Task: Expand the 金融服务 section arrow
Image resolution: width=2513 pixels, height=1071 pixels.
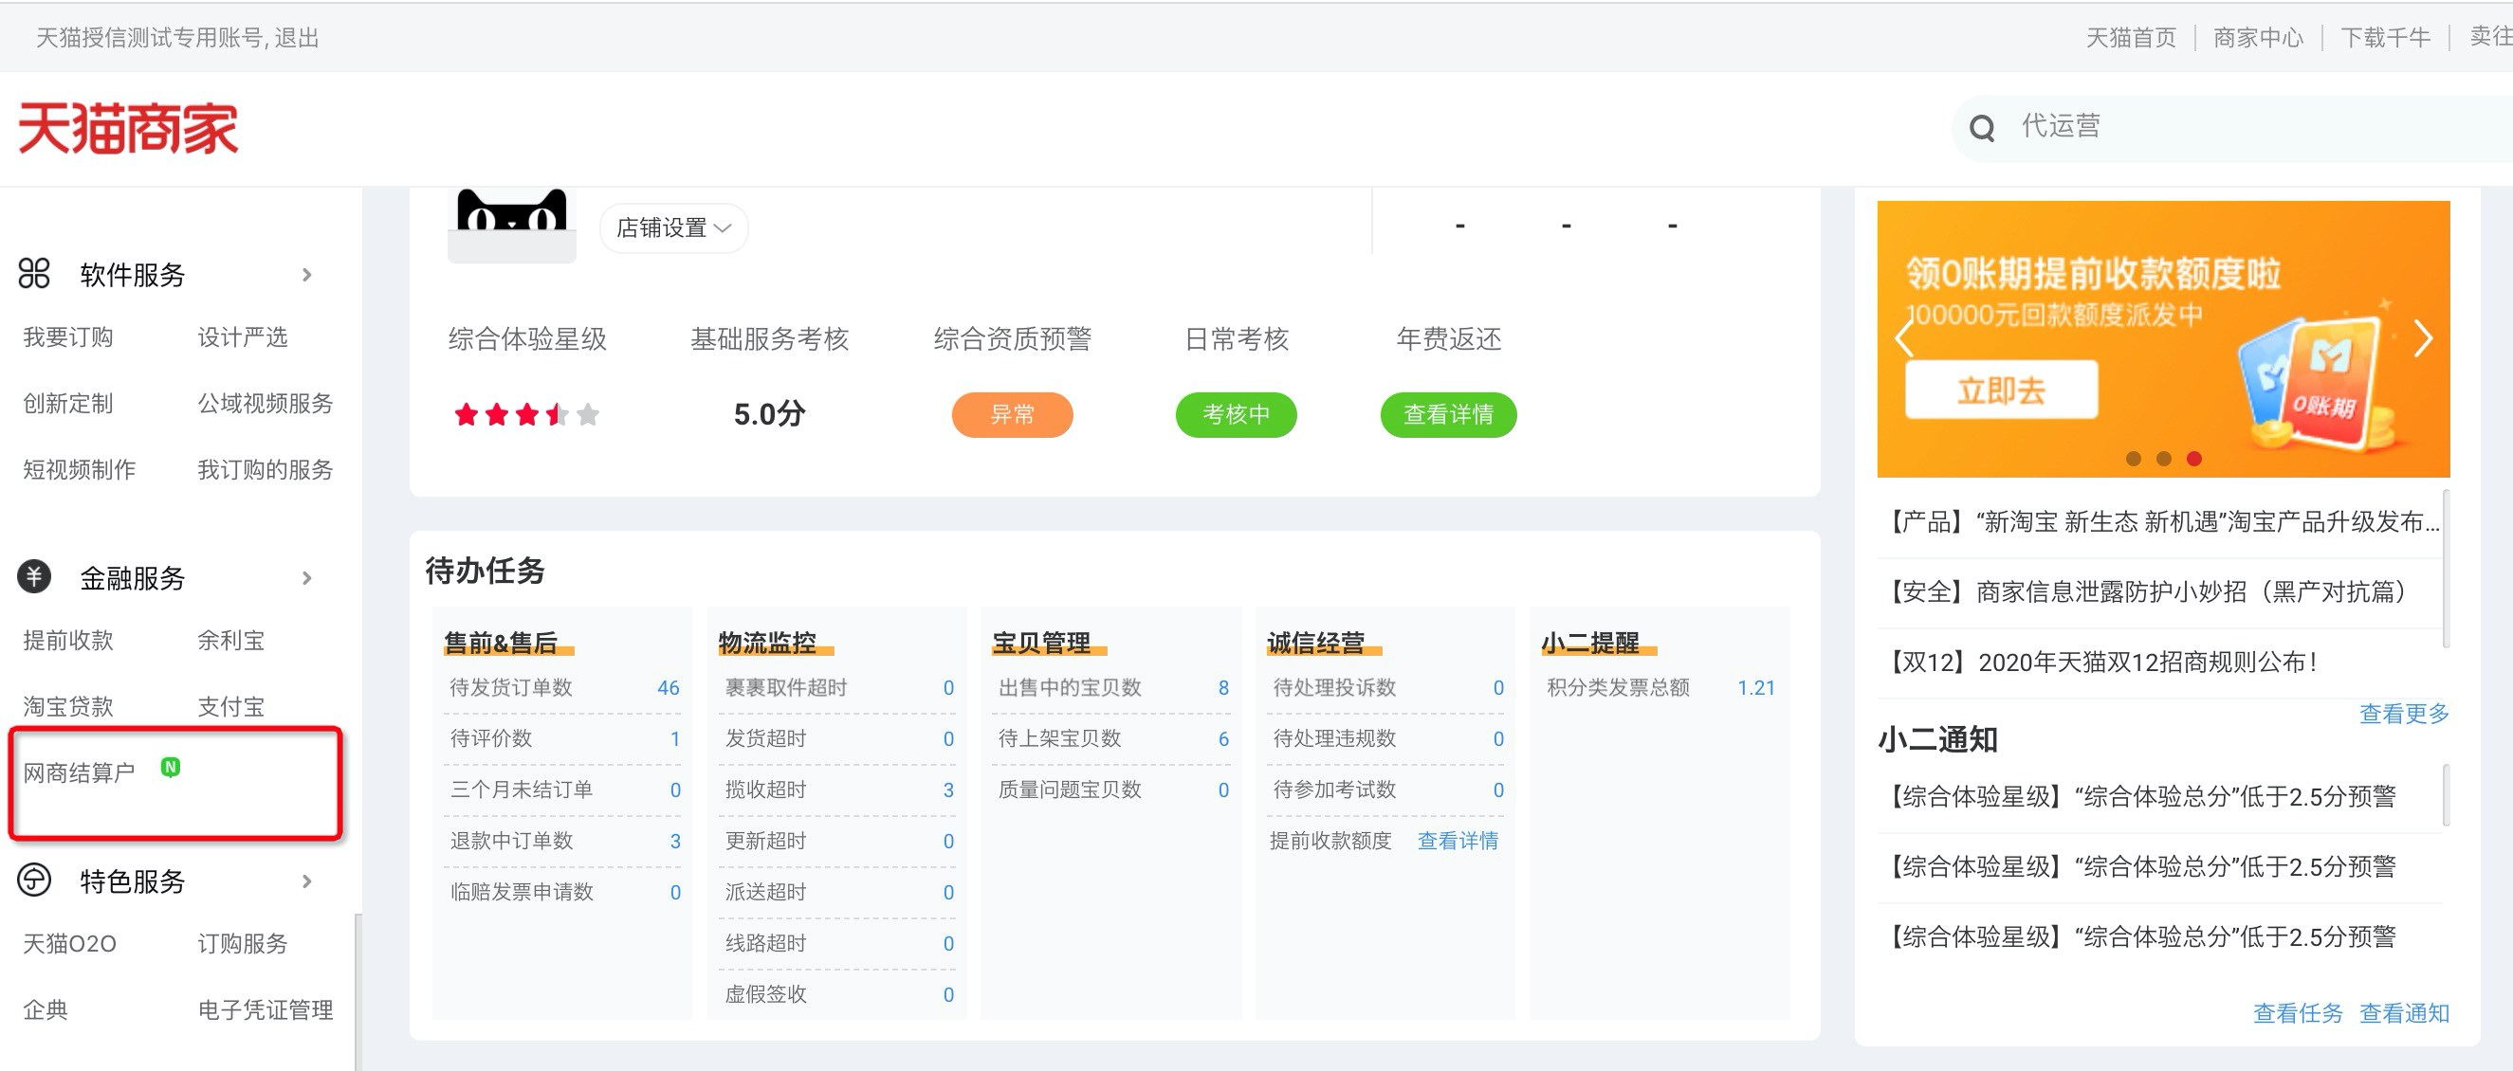Action: (307, 578)
